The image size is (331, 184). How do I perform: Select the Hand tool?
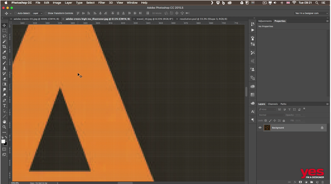[x=4, y=122]
